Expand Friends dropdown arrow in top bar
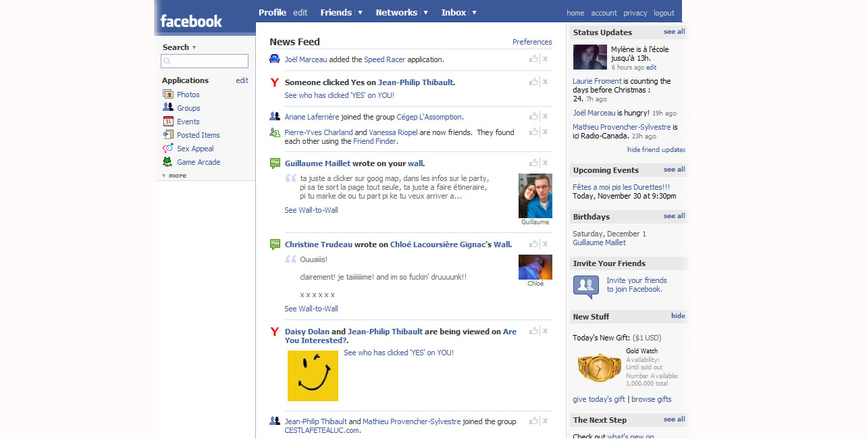This screenshot has width=867, height=439. coord(360,12)
